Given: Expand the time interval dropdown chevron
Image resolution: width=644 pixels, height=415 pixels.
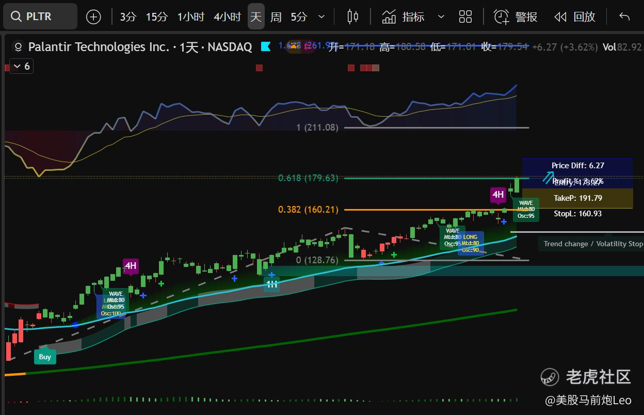Looking at the screenshot, I should (321, 17).
